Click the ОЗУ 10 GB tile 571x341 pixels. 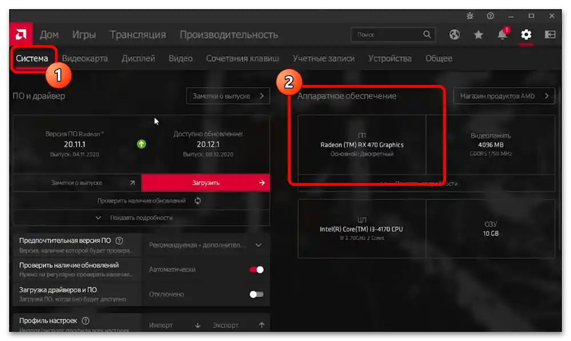[x=490, y=229]
